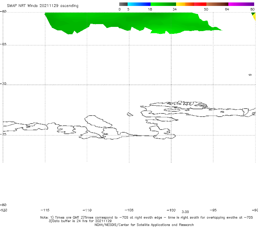Click the small island outline near -105 longitude
Screen dimensions: 258x227
click(x=130, y=114)
